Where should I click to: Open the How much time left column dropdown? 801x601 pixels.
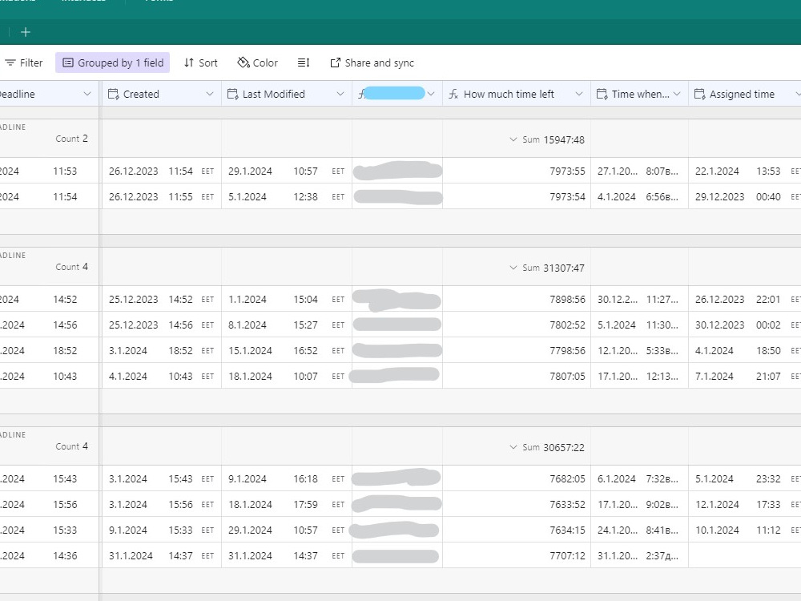coord(579,94)
